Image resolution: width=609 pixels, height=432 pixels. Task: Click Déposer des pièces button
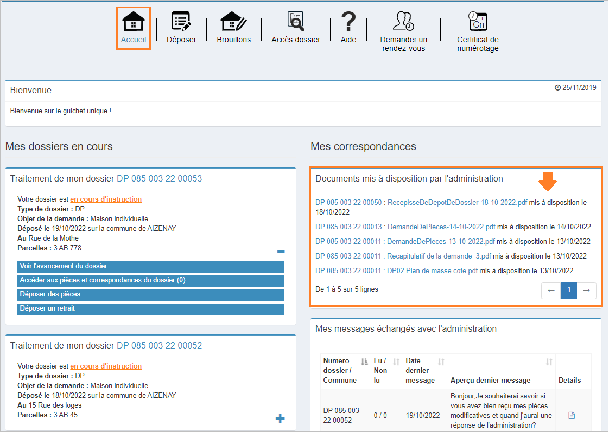click(x=150, y=295)
